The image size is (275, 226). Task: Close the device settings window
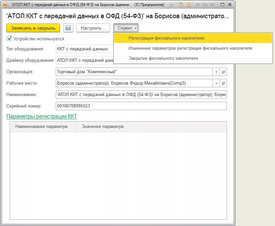[x=230, y=5]
